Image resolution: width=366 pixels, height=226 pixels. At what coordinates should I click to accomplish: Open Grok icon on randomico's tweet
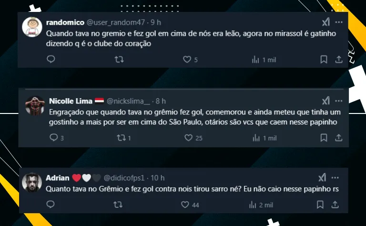[x=326, y=22]
